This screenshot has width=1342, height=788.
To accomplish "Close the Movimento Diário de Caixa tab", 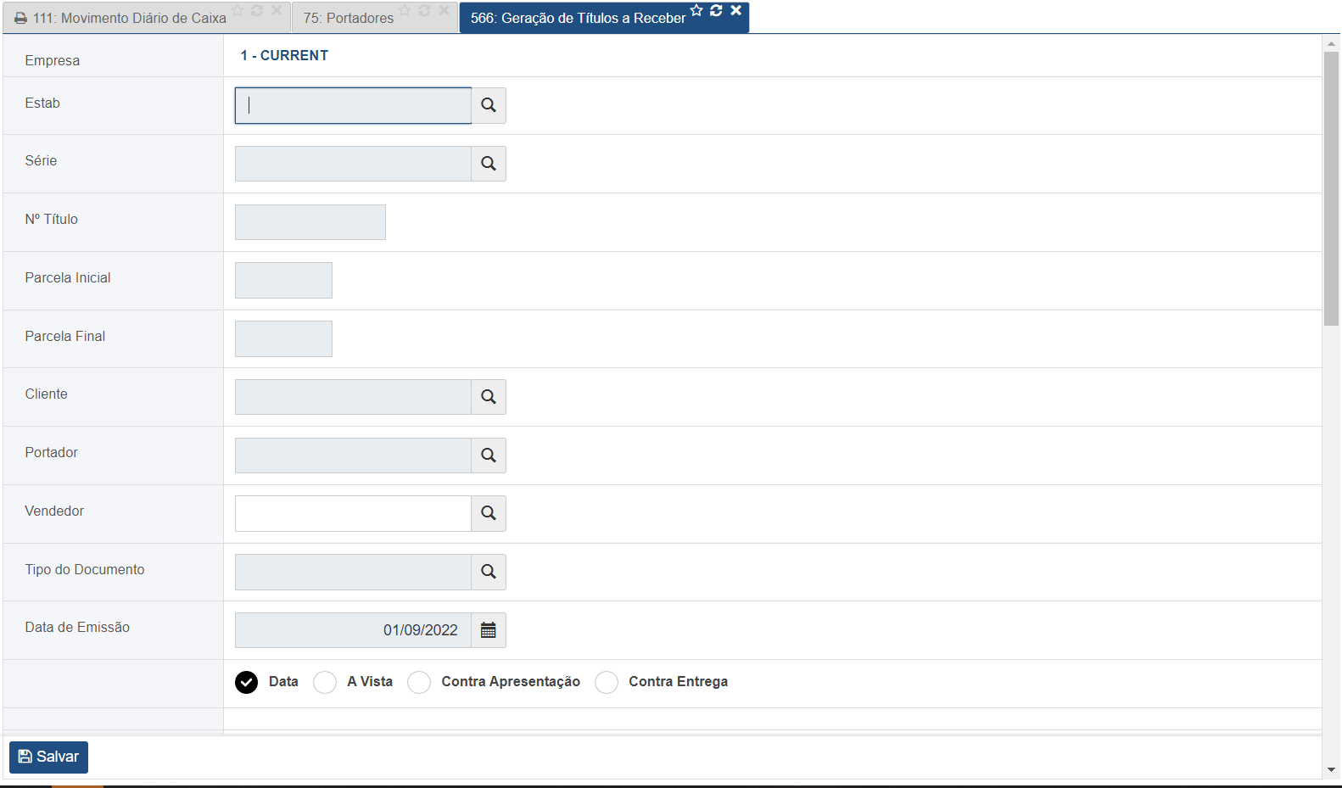I will pyautogui.click(x=277, y=10).
